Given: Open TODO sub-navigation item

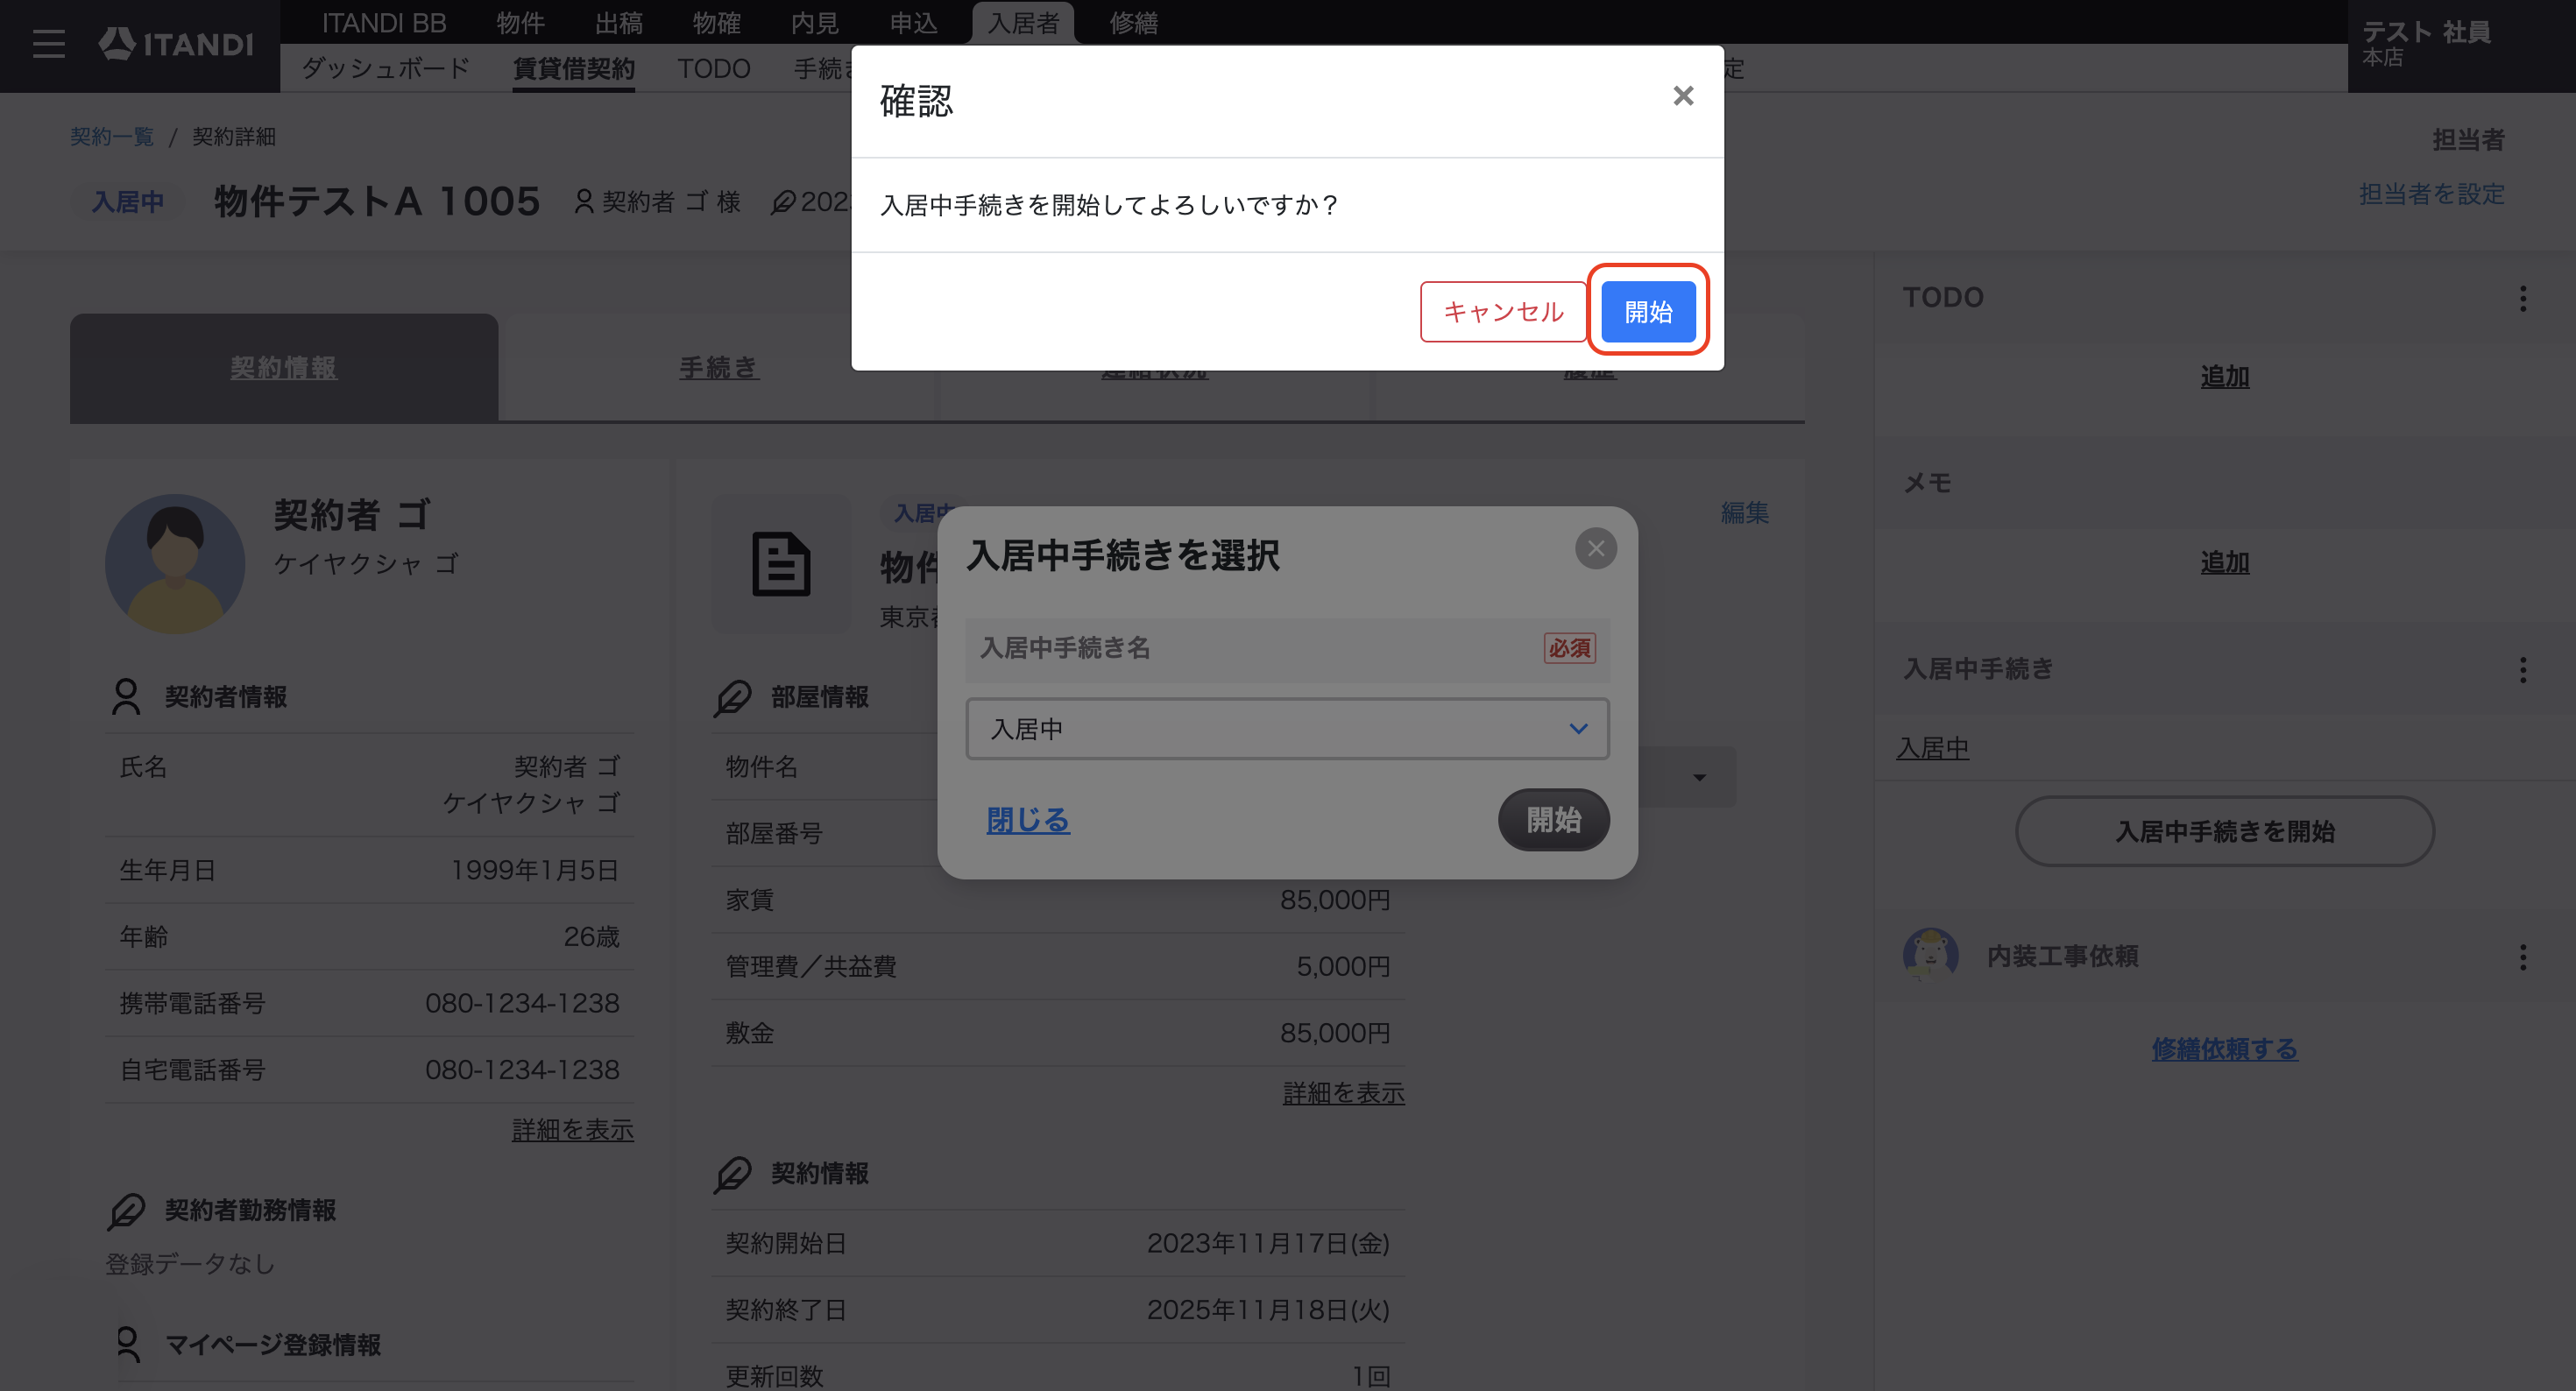Looking at the screenshot, I should coord(713,68).
